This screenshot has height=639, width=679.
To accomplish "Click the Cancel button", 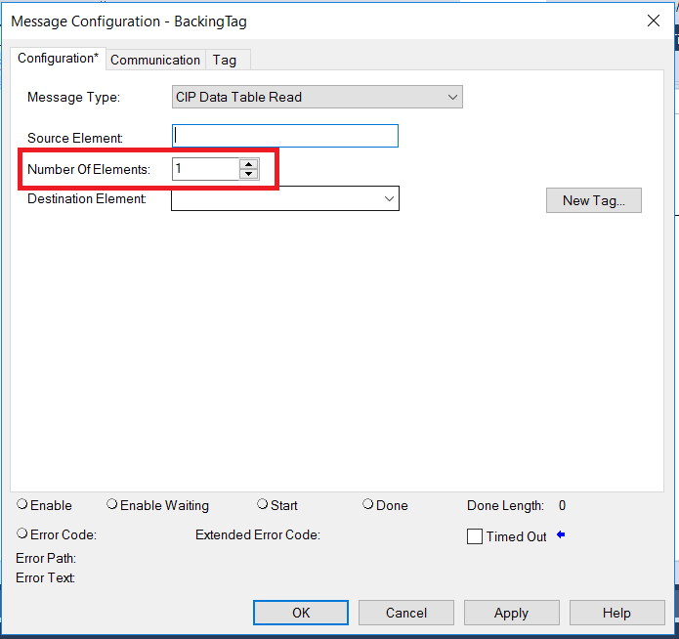I will 406,613.
